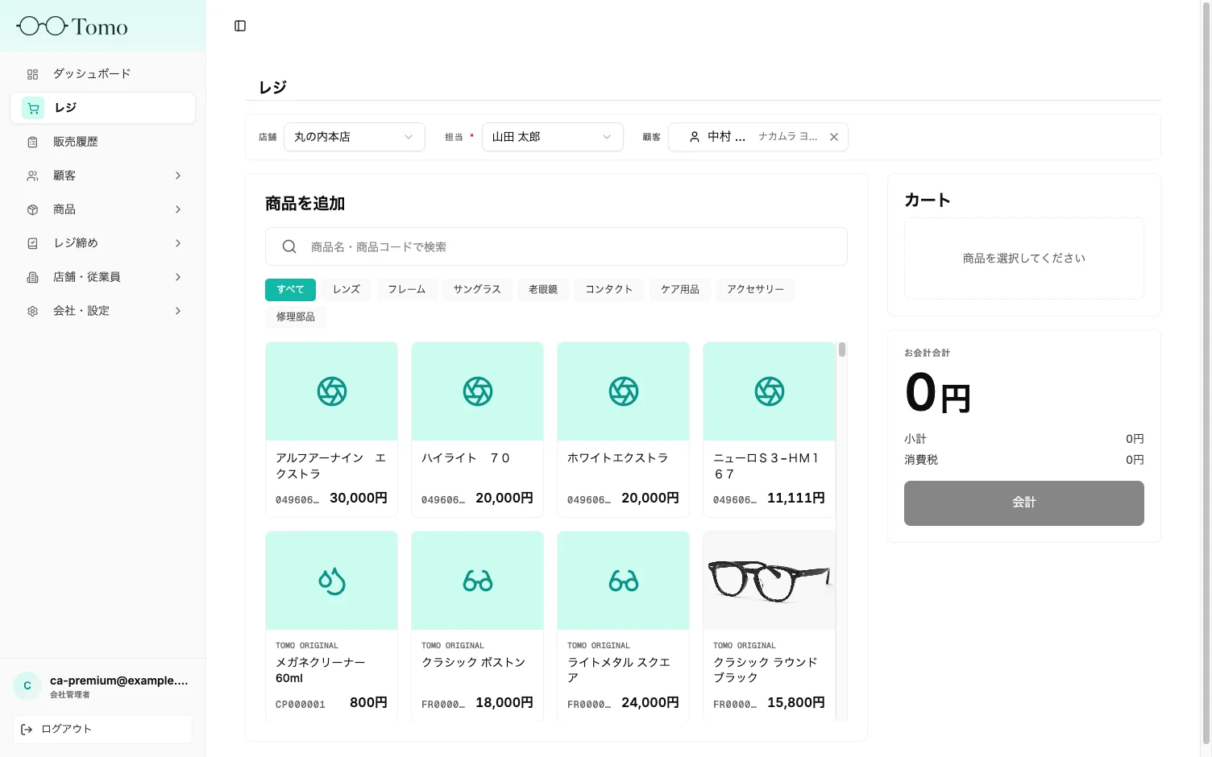Click the selected customer 中村 field
Image resolution: width=1212 pixels, height=757 pixels.
tap(757, 137)
